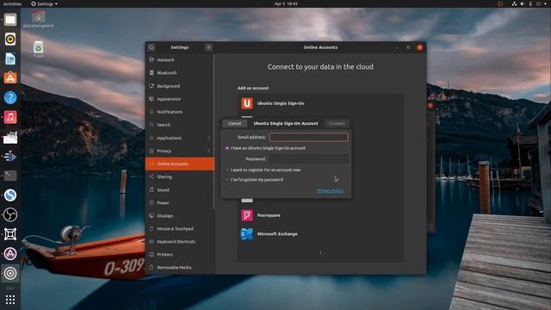Go to Network settings
This screenshot has width=551, height=310.
coord(180,60)
